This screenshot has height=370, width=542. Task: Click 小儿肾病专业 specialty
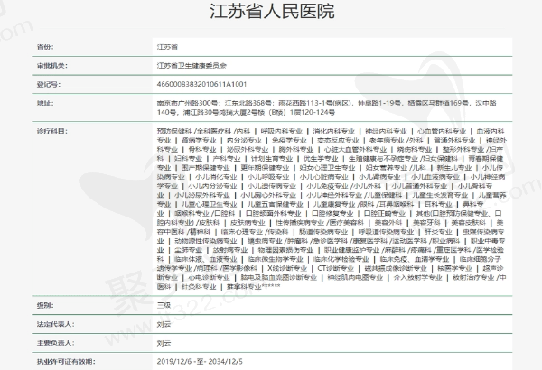pyautogui.click(x=379, y=177)
